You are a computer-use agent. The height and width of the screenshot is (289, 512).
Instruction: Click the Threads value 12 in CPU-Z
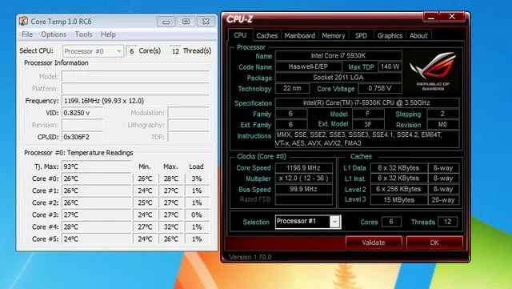point(447,222)
